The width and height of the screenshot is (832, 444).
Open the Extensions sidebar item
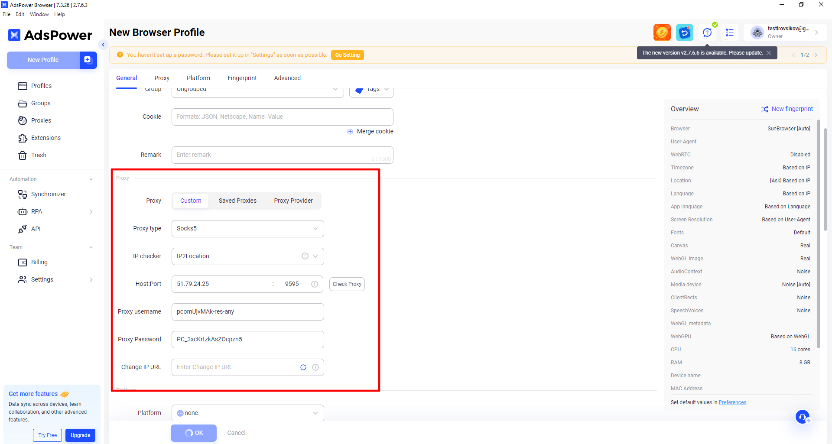click(45, 138)
